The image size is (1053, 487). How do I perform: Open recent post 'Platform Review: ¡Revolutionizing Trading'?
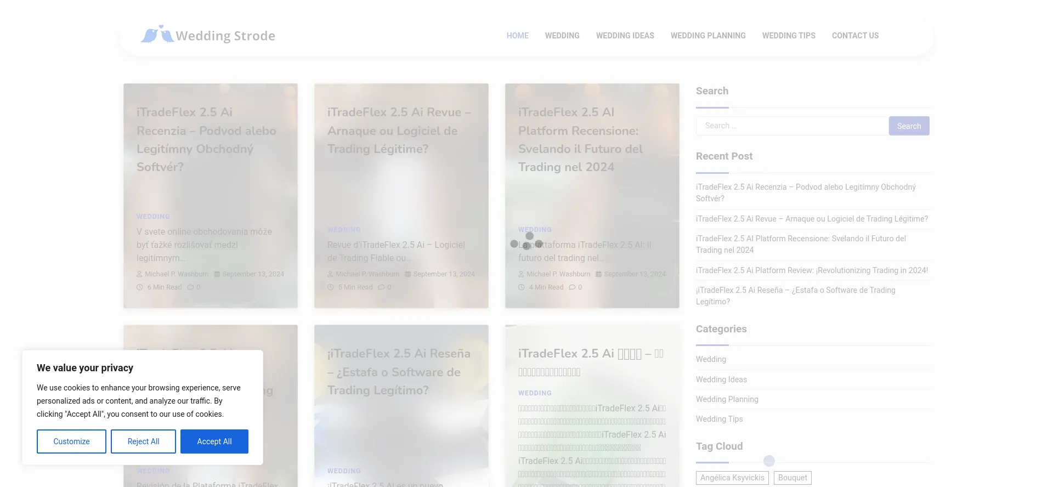pos(812,270)
